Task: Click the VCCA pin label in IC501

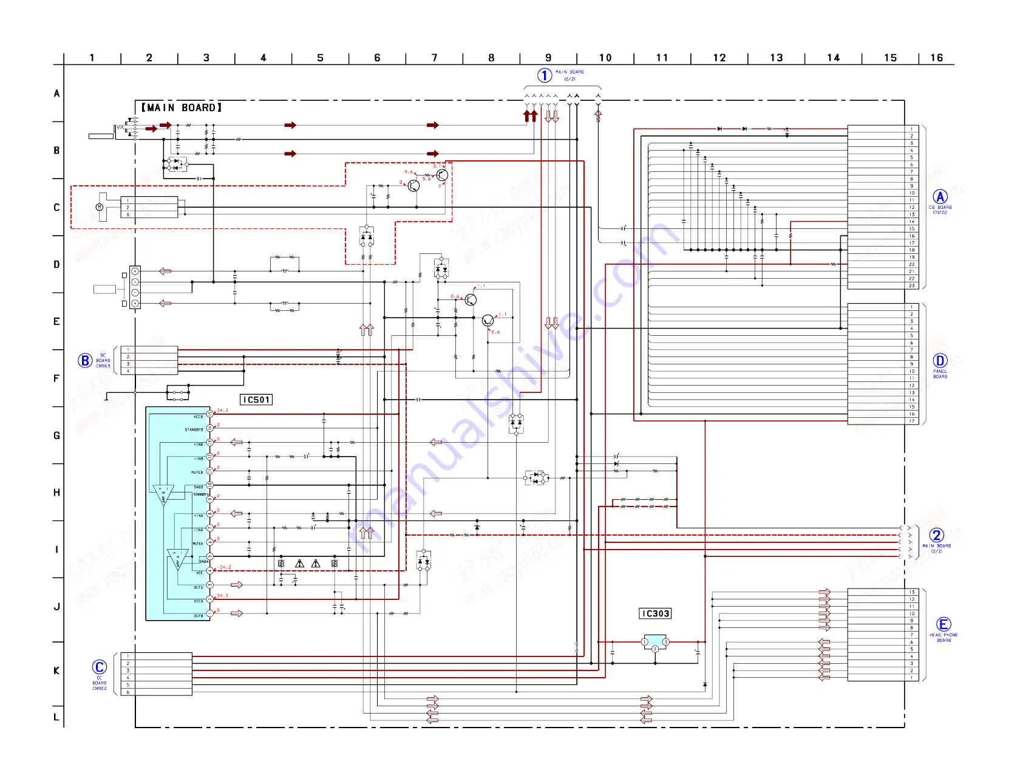Action: pyautogui.click(x=199, y=602)
